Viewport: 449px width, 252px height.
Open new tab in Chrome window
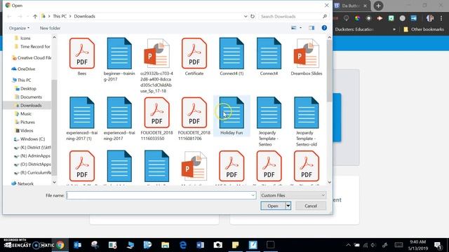(x=378, y=6)
